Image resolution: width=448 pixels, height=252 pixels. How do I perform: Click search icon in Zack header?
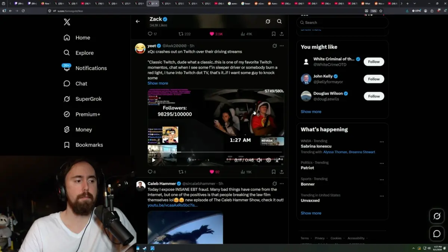(x=279, y=21)
